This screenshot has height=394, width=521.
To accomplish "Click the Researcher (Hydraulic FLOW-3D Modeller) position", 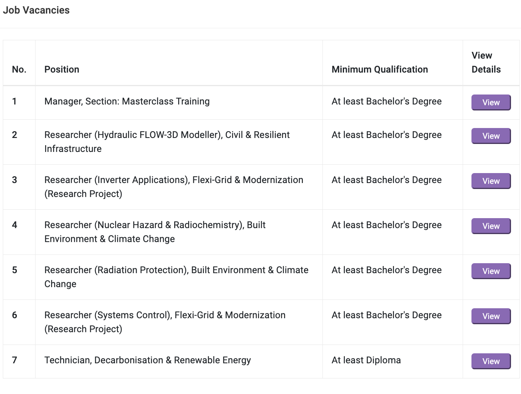I will 167,142.
